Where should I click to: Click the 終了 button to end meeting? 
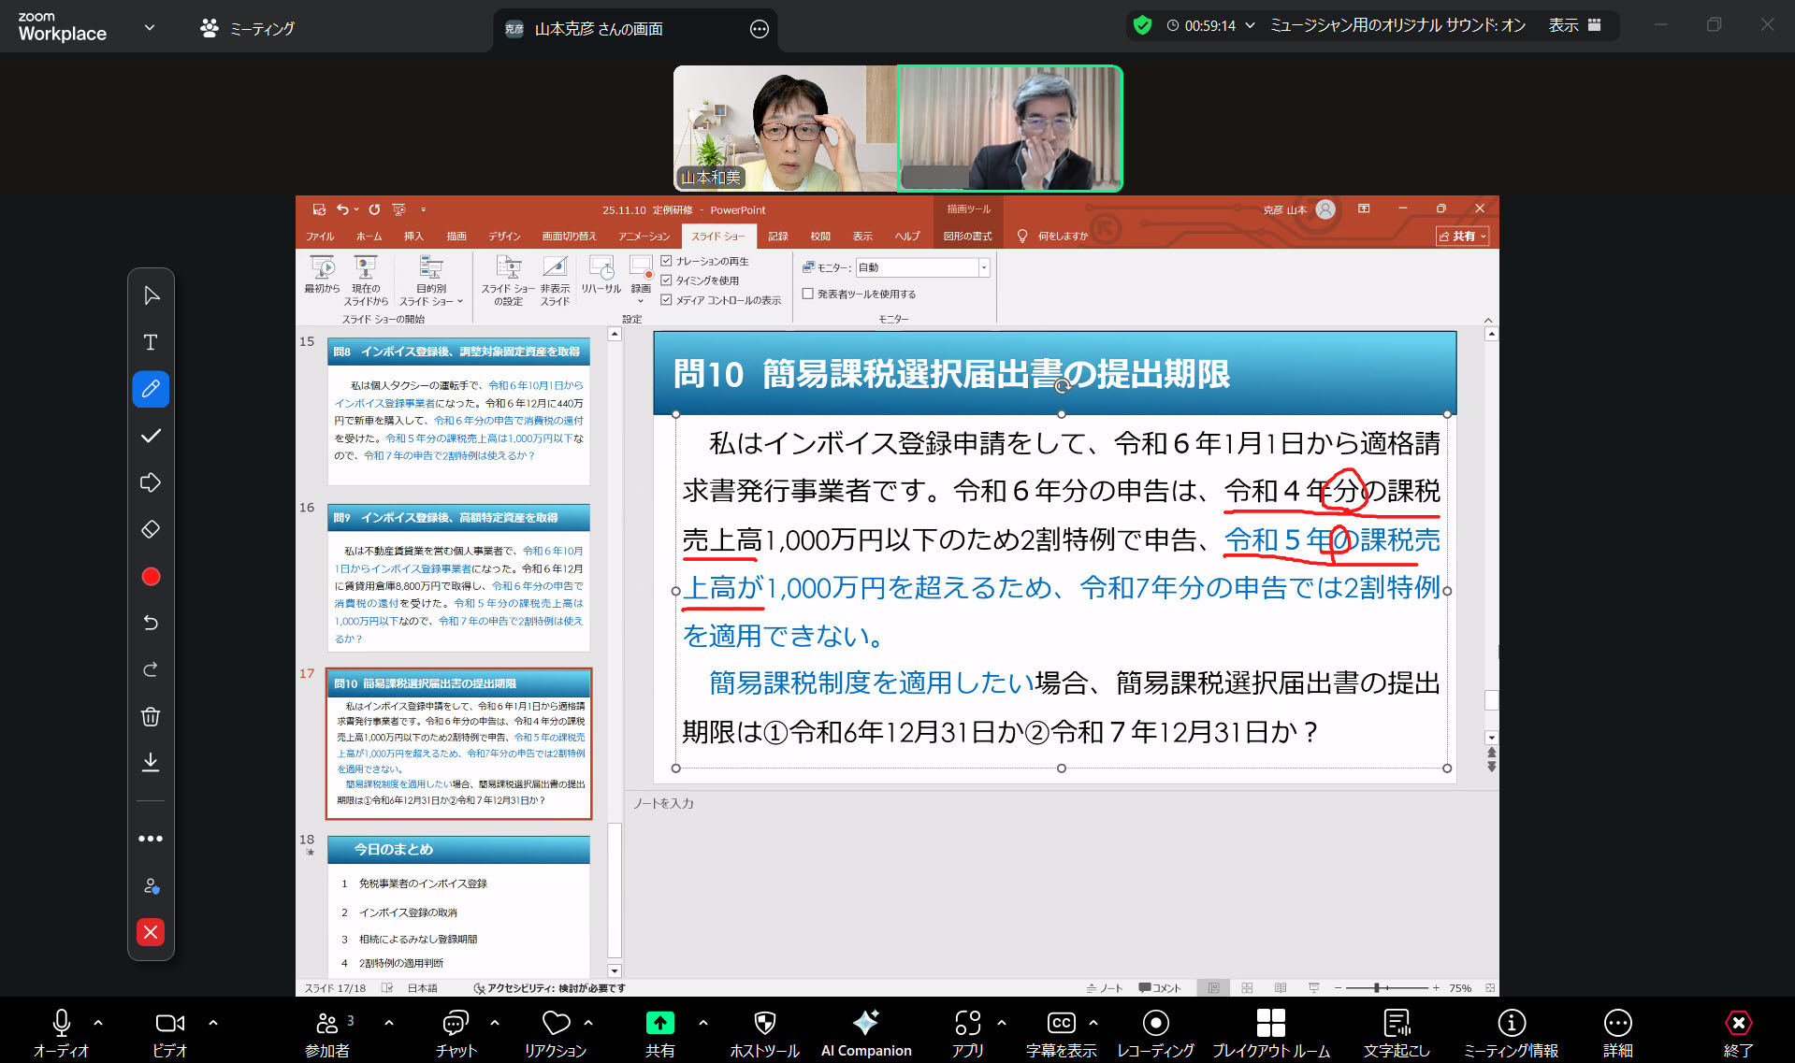point(1737,1032)
